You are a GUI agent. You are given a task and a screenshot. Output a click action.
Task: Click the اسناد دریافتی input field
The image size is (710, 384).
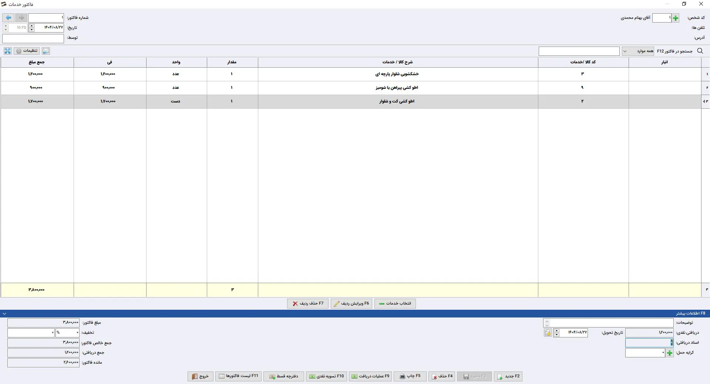[x=649, y=343]
